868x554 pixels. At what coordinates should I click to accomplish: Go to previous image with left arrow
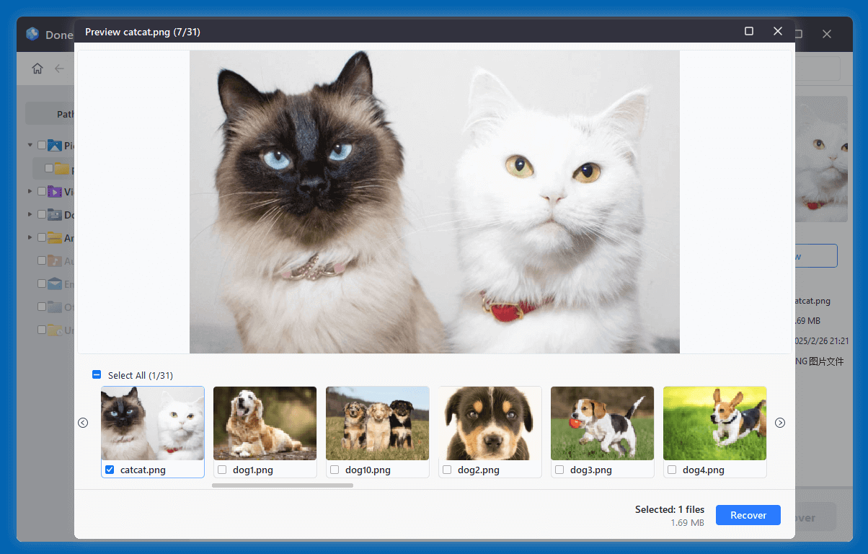click(x=83, y=423)
